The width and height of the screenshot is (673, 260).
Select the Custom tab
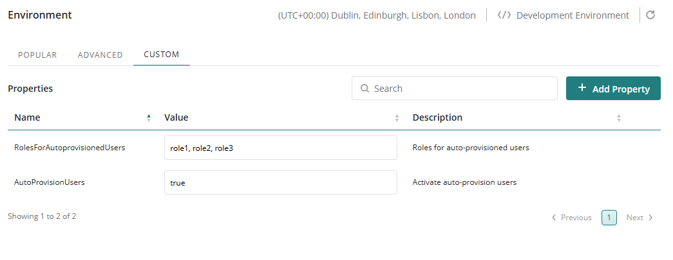click(161, 55)
